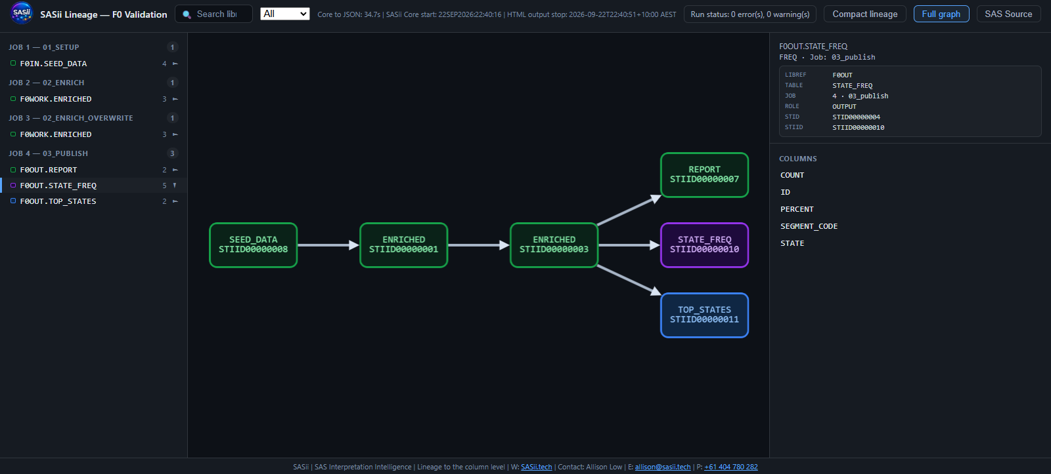Click the PERCENT column entry
The height and width of the screenshot is (474, 1051).
point(797,209)
